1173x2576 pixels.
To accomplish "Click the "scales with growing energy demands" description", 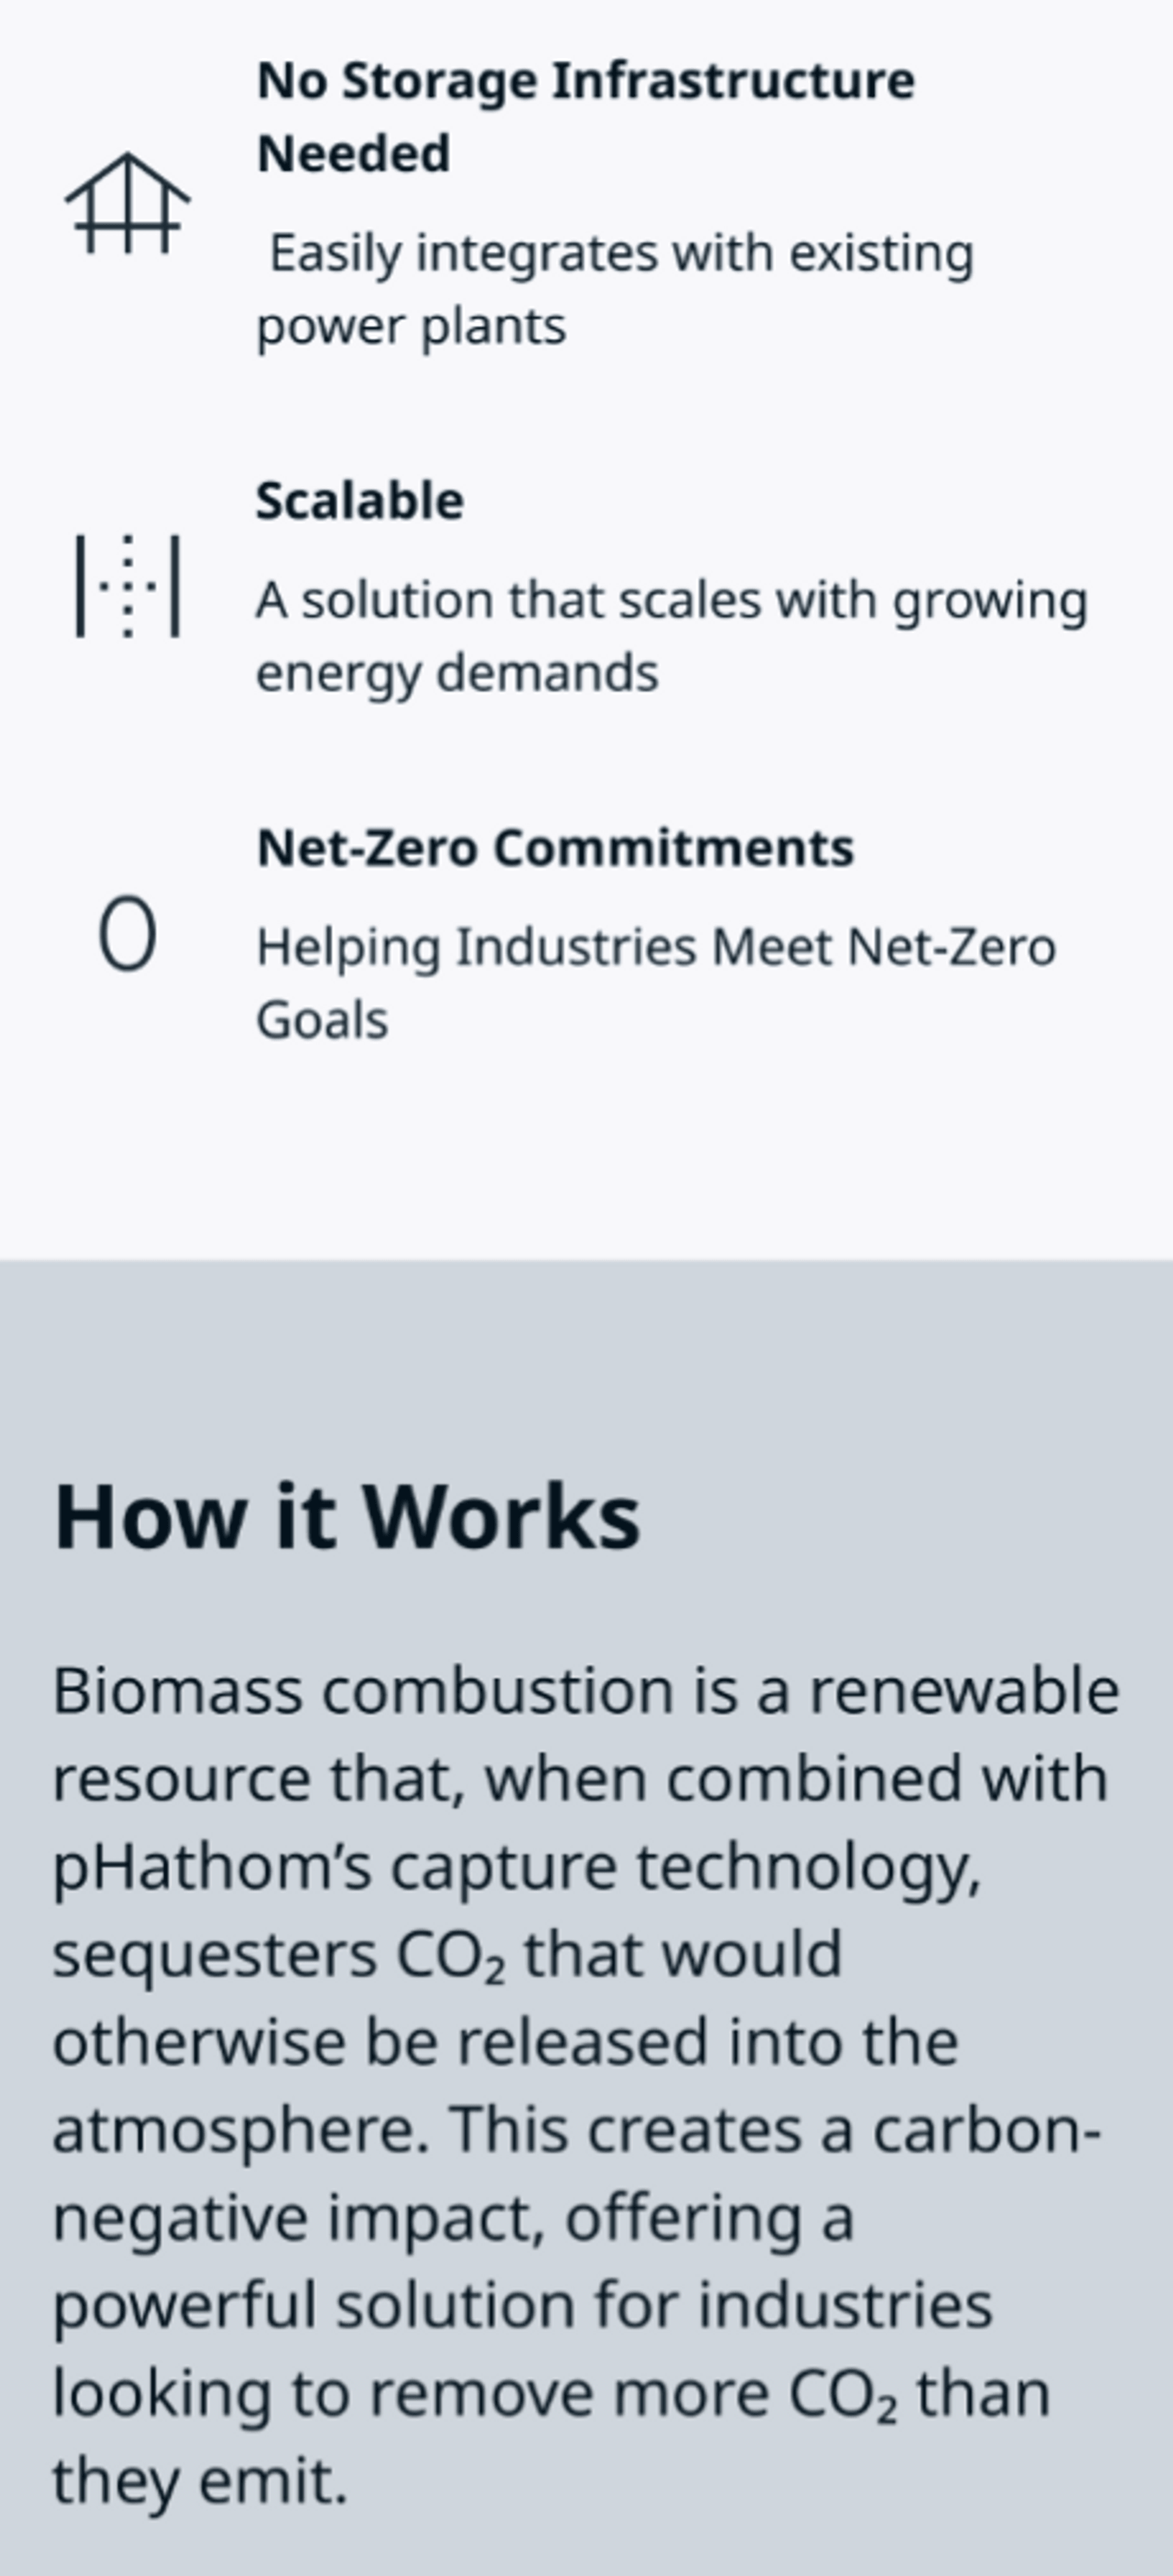I will (671, 636).
